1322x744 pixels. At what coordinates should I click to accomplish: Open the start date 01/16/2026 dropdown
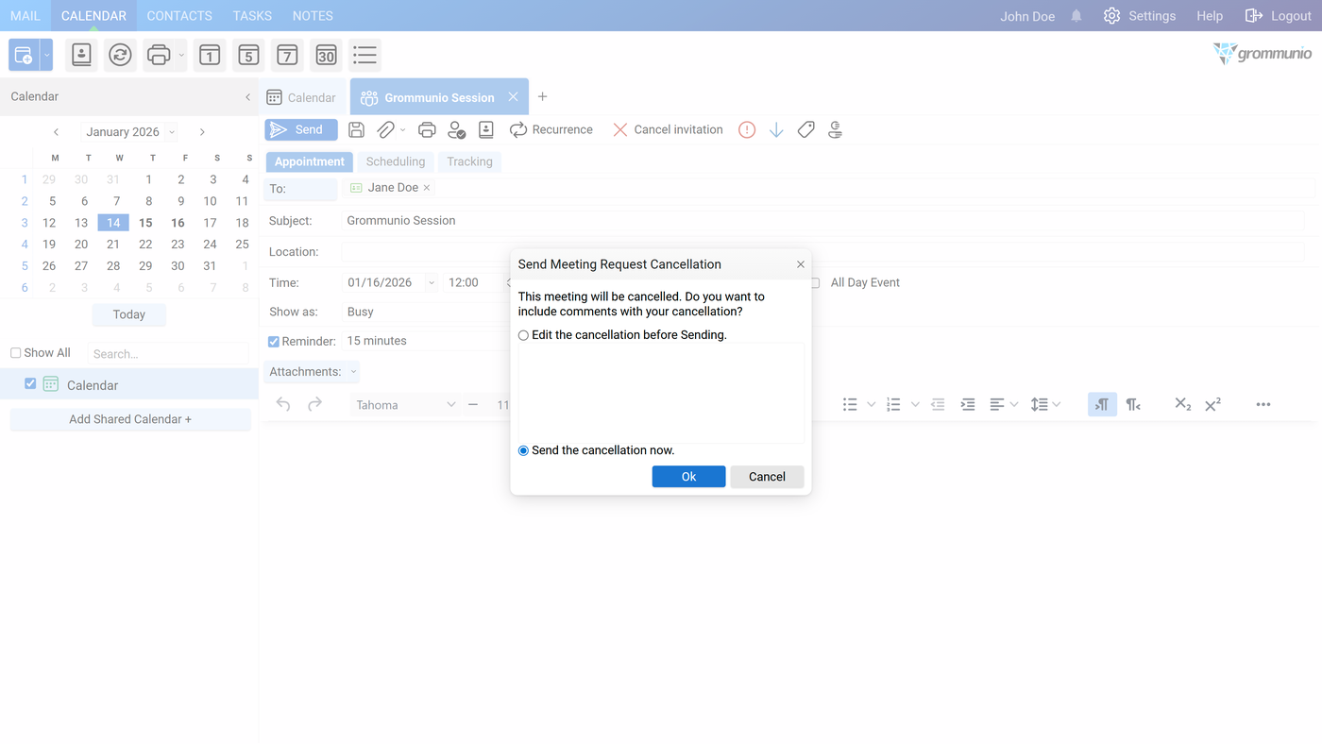[432, 282]
